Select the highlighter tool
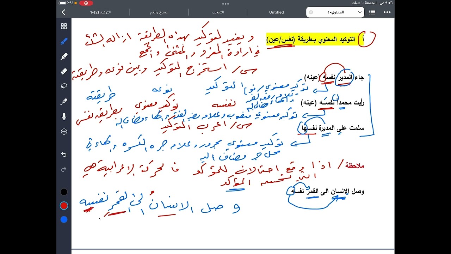Viewport: 451px width, 254px height. tap(64, 56)
